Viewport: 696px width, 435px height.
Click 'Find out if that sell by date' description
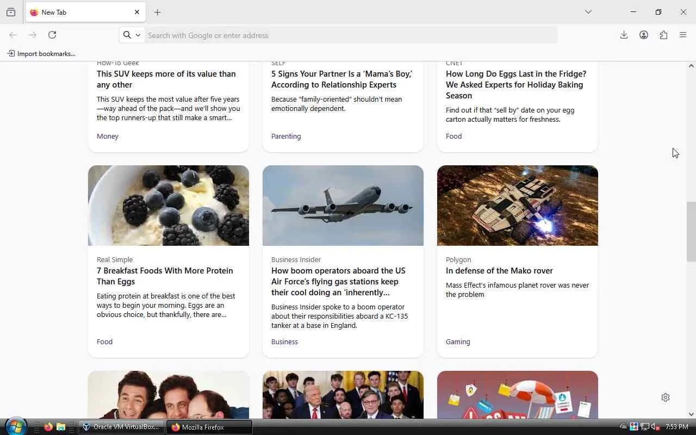click(510, 115)
